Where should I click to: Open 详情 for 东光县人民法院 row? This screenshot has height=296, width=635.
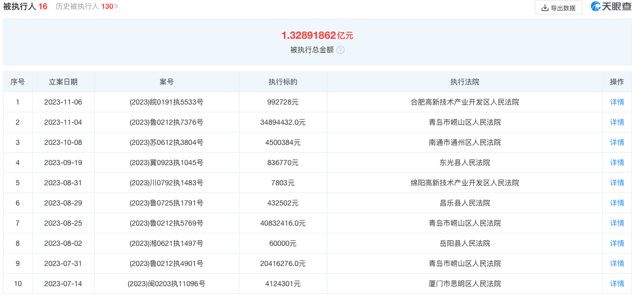[x=617, y=163]
